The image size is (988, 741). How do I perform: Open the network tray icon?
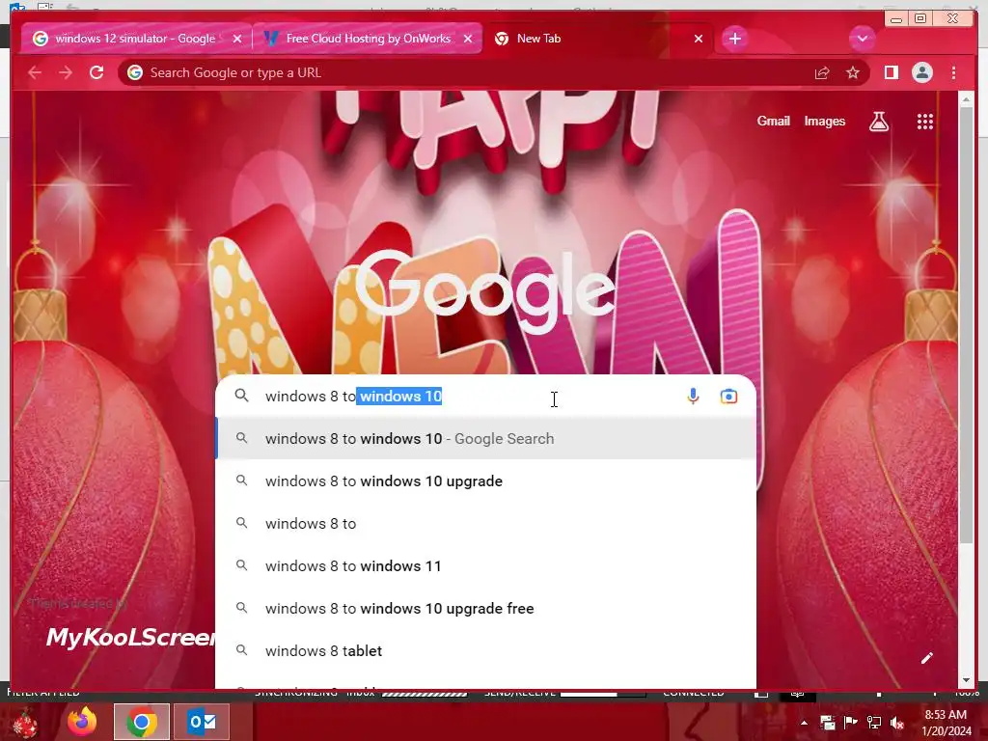click(x=874, y=723)
